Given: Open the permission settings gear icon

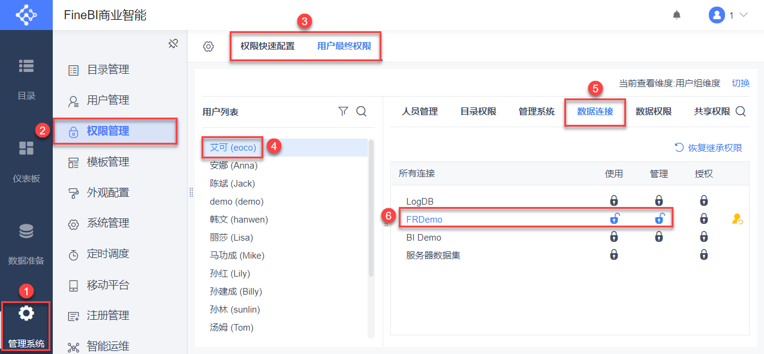Looking at the screenshot, I should coord(208,46).
